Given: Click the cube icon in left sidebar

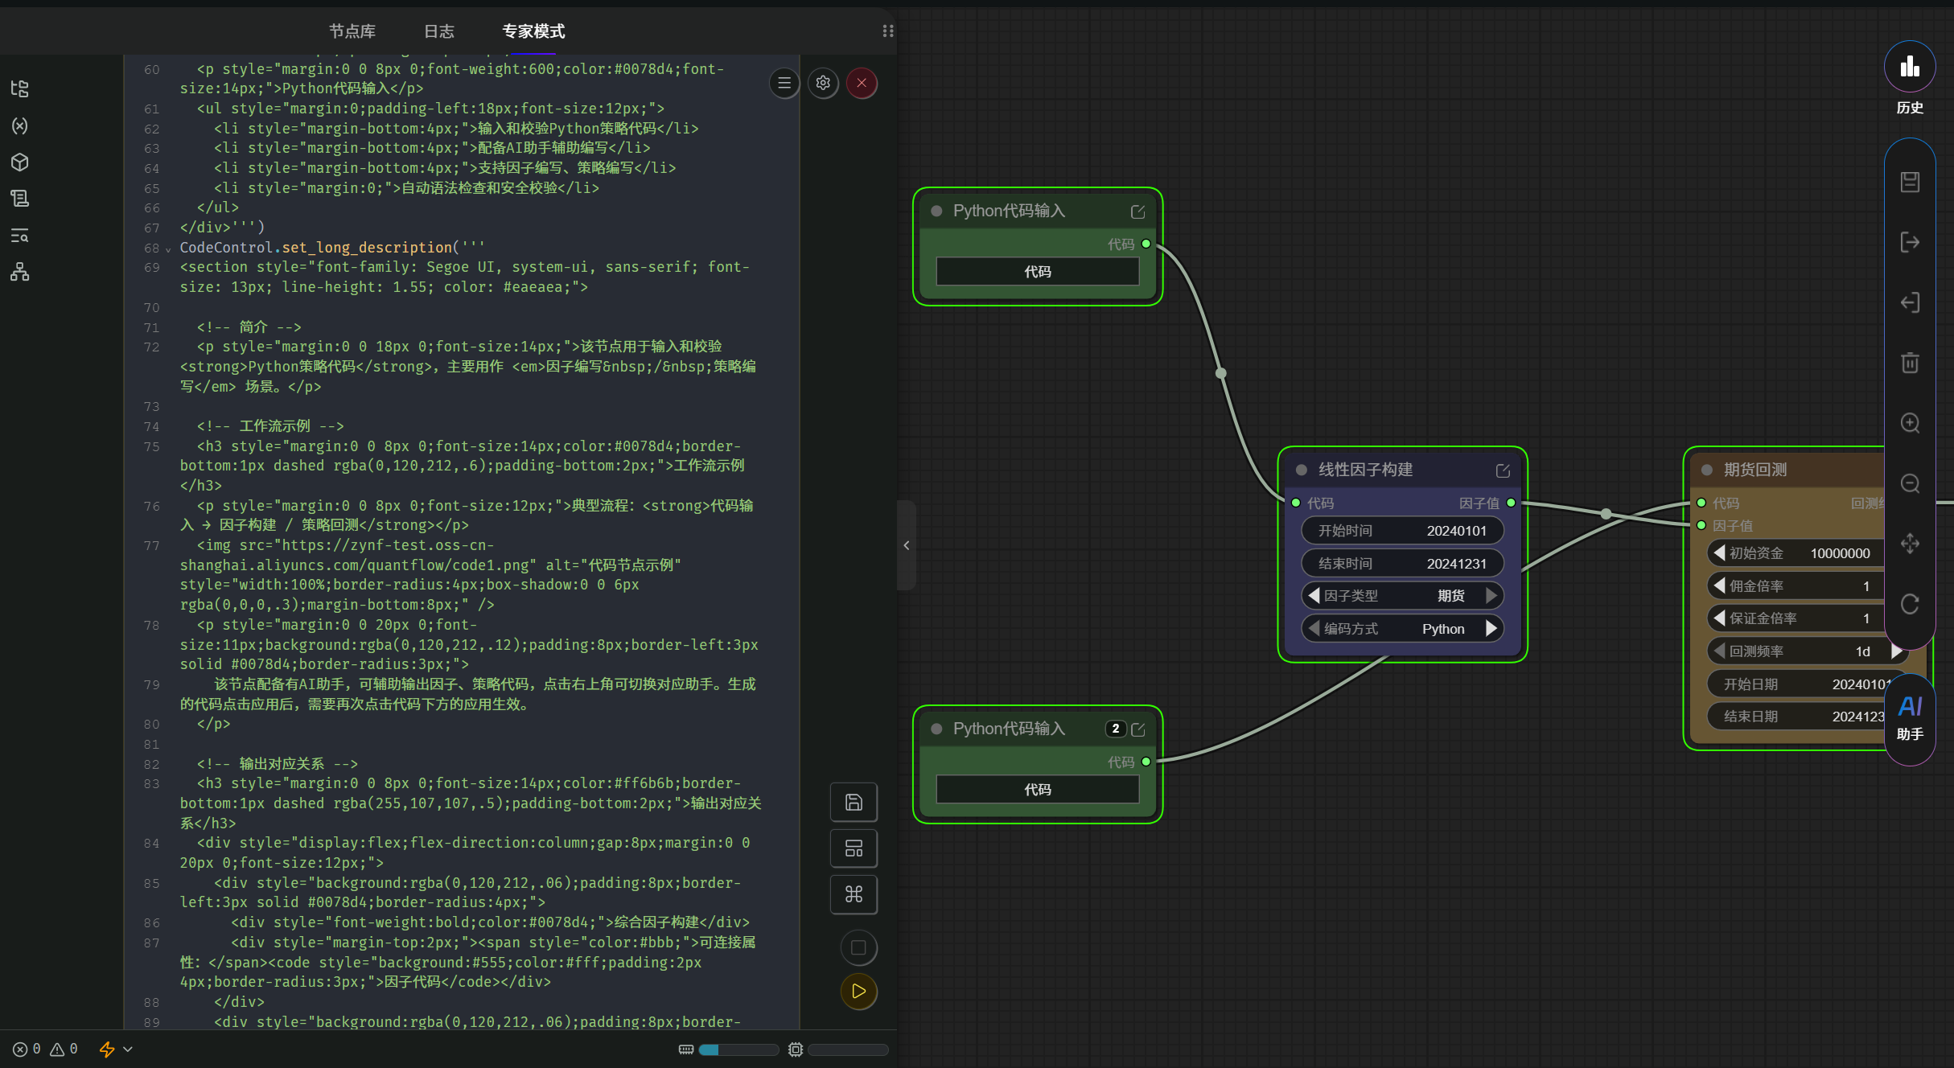Looking at the screenshot, I should coord(20,162).
